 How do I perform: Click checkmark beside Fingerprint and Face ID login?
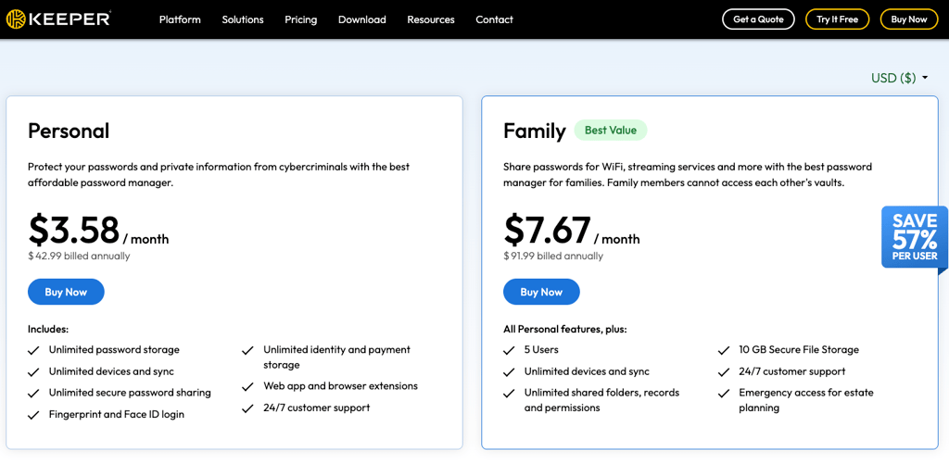click(34, 415)
